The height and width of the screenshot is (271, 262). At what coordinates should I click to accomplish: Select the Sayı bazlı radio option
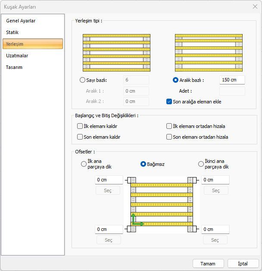click(x=83, y=80)
